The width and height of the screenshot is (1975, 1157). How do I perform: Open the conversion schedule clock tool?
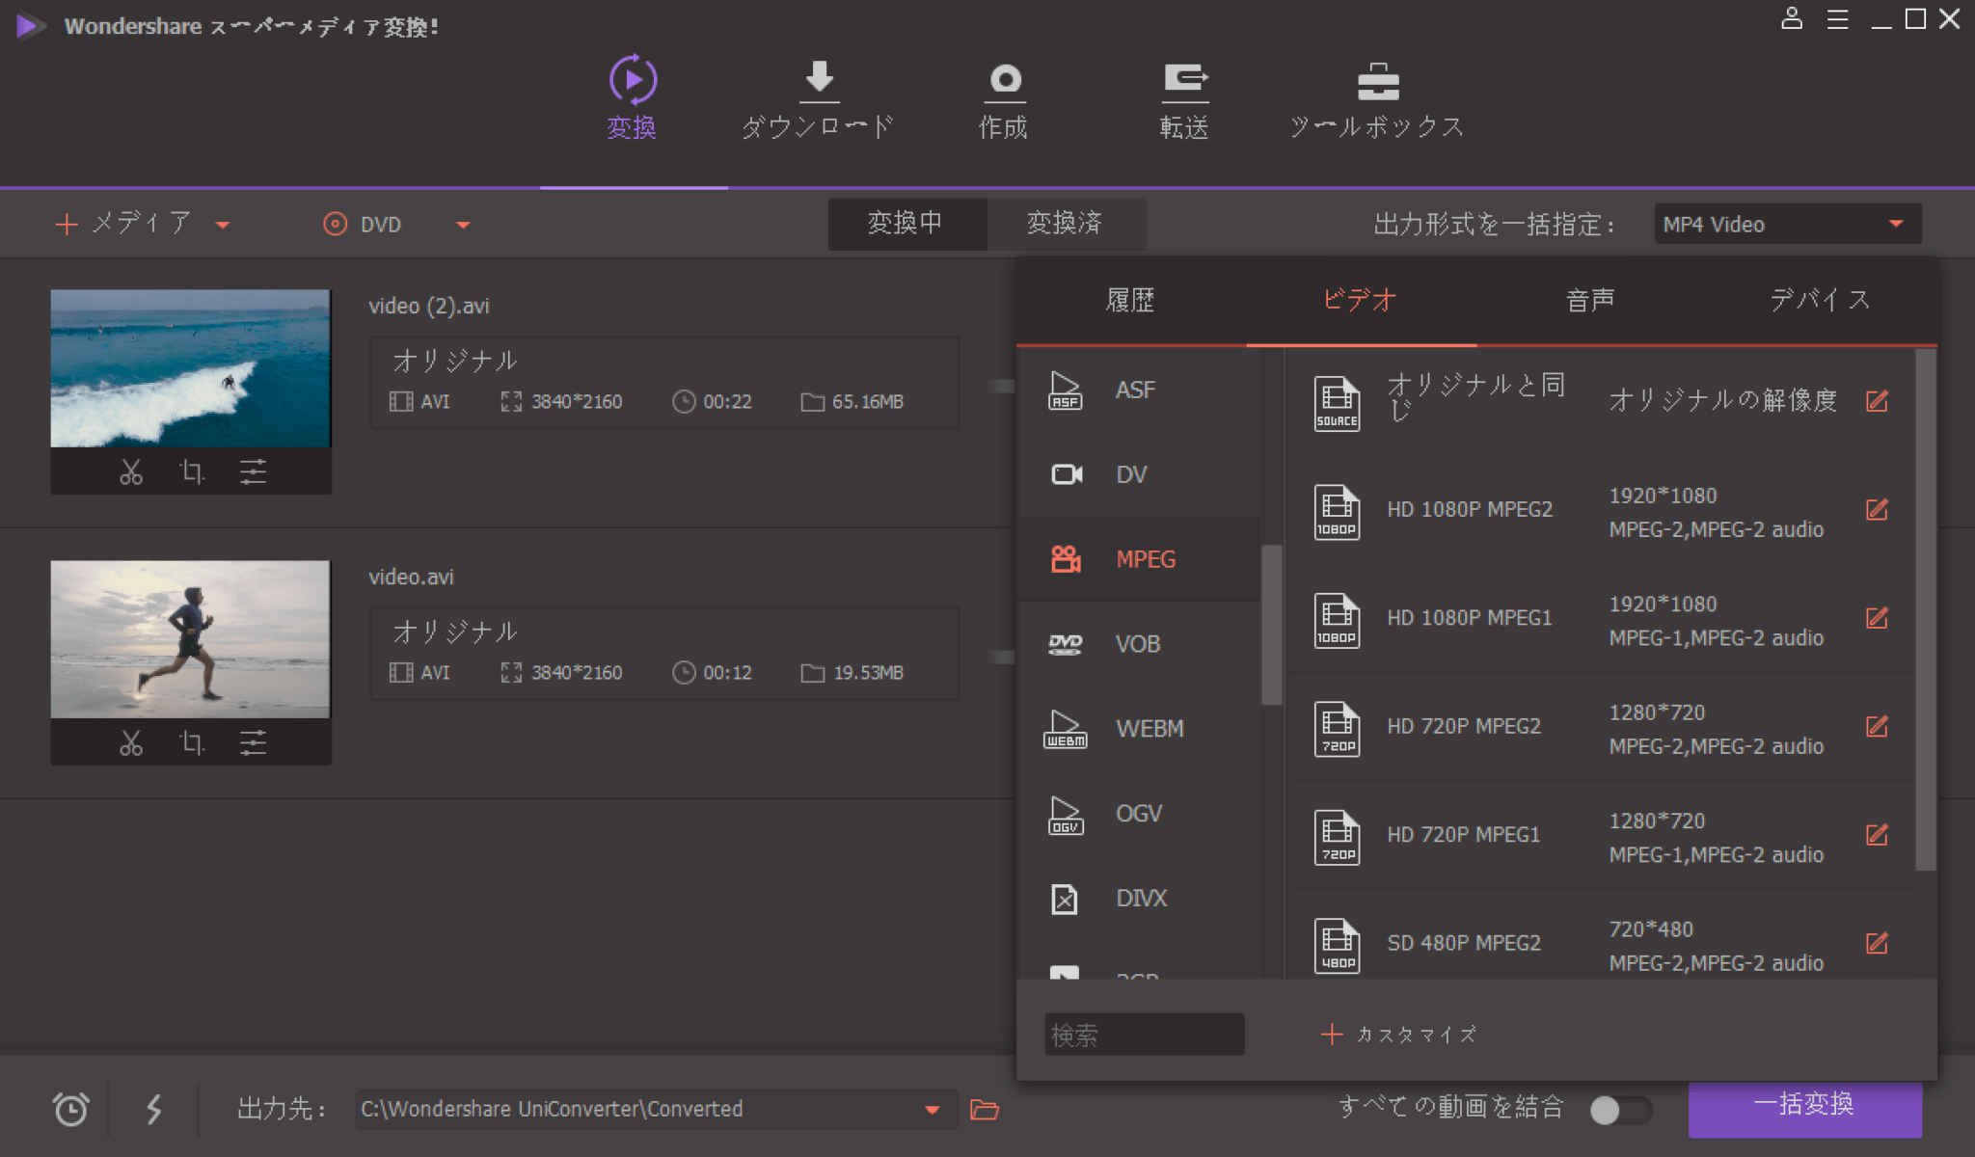(x=68, y=1109)
